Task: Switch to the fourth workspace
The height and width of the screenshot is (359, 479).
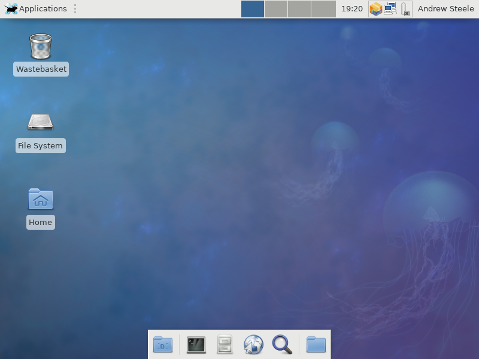Action: click(323, 9)
